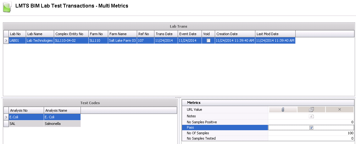The height and width of the screenshot is (144, 356).
Task: Click the row indicator arrow beside E.Coli
Action: (x=6, y=117)
